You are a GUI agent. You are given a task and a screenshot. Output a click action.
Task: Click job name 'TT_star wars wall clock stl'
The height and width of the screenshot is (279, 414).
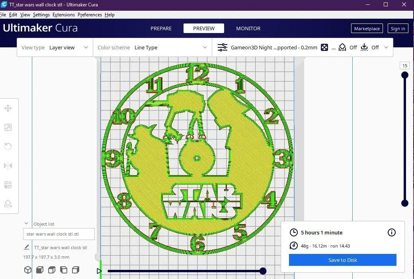pos(61,248)
